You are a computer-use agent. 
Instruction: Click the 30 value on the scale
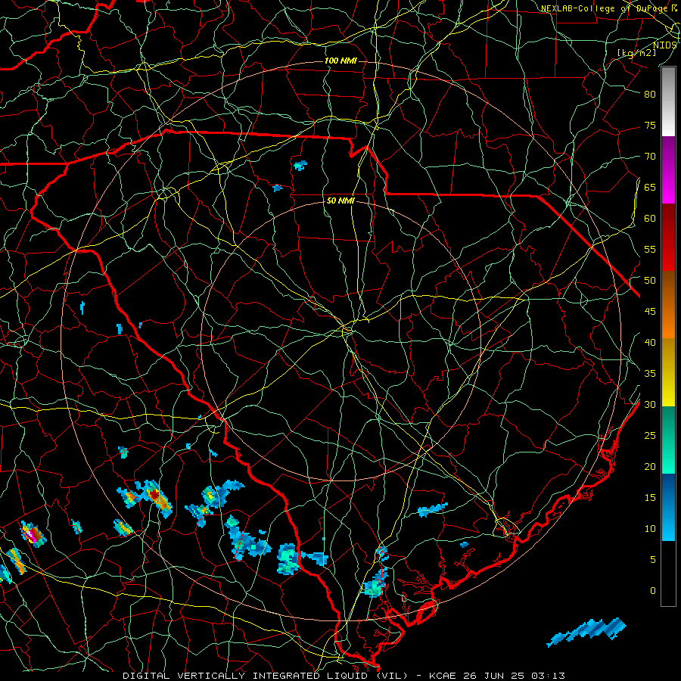pyautogui.click(x=650, y=405)
